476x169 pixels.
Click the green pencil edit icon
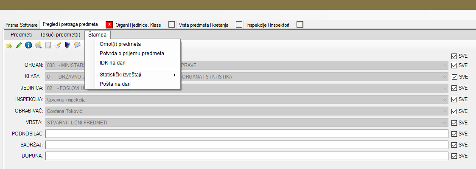coord(19,45)
